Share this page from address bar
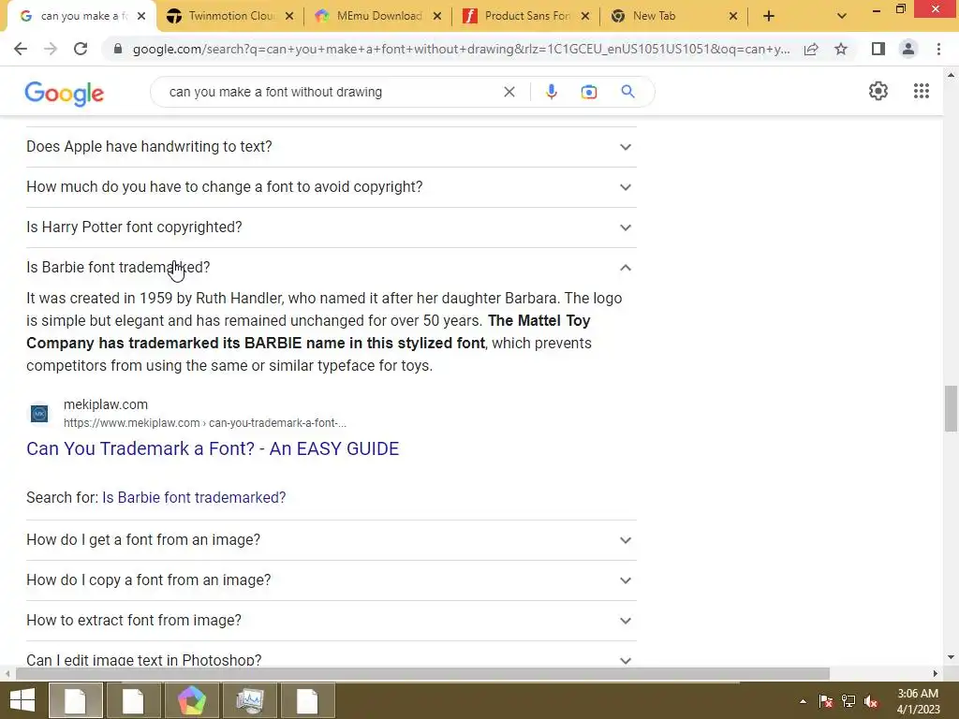Image resolution: width=959 pixels, height=719 pixels. coord(811,49)
